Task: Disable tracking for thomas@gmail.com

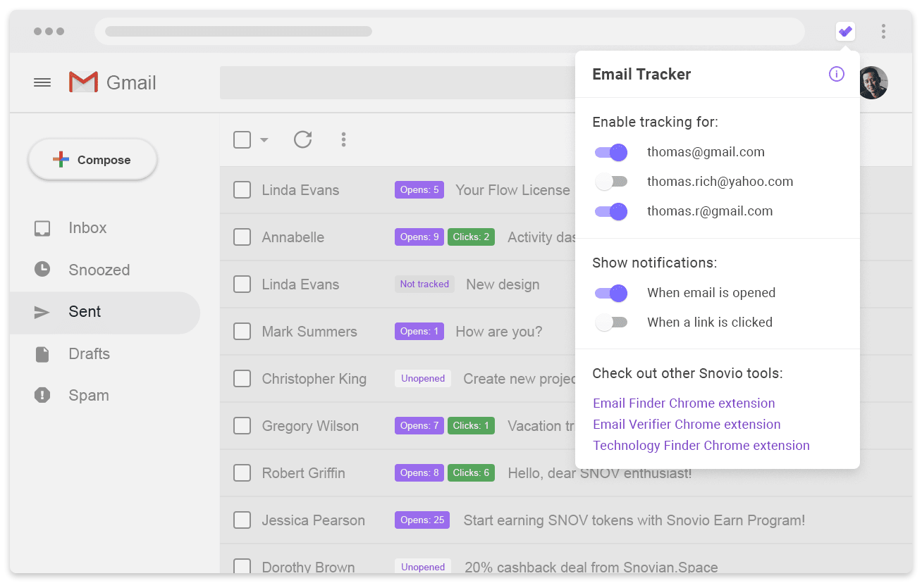Action: point(611,152)
